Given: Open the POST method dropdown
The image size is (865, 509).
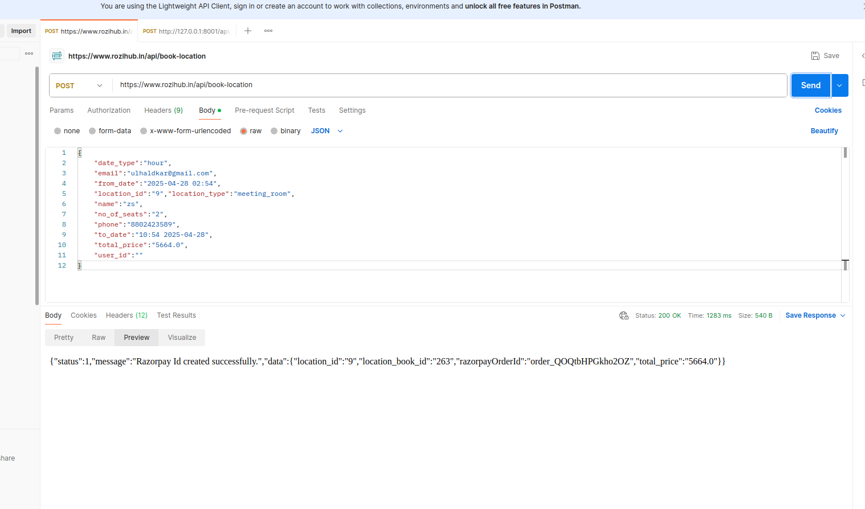Looking at the screenshot, I should [80, 85].
